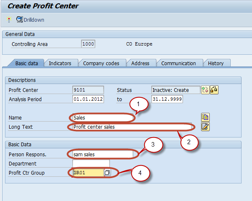Focus the Long Text input field
Image resolution: width=252 pixels, height=201 pixels.
130,127
